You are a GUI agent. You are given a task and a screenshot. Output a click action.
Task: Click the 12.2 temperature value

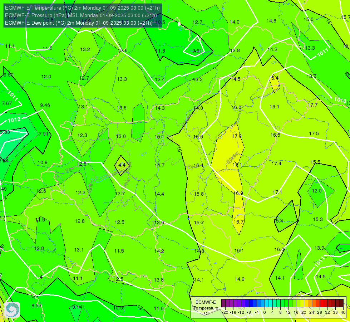coord(80,192)
